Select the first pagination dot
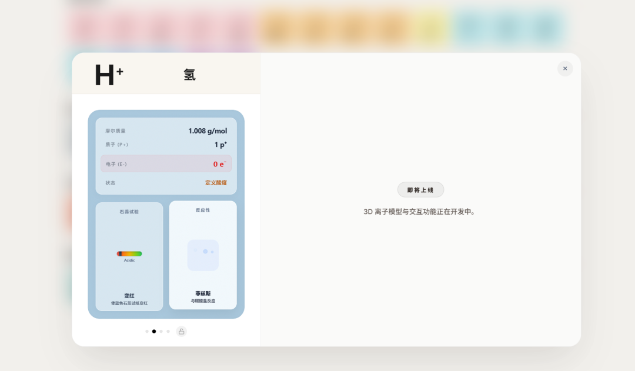635x371 pixels. click(146, 331)
